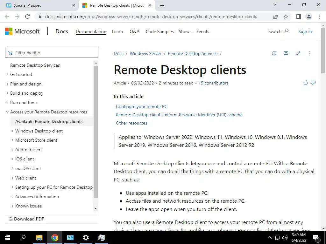The height and width of the screenshot is (244, 326).
Task: Open taskbar search magnifier
Action: (x=23, y=238)
